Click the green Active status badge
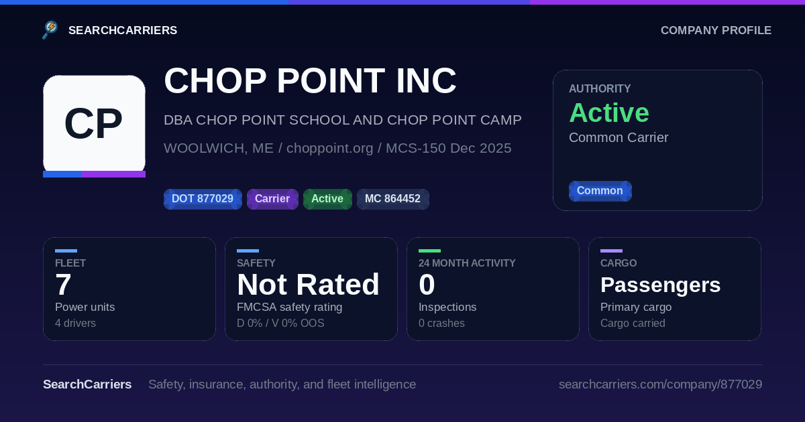Viewport: 805px width, 422px height. pyautogui.click(x=327, y=199)
